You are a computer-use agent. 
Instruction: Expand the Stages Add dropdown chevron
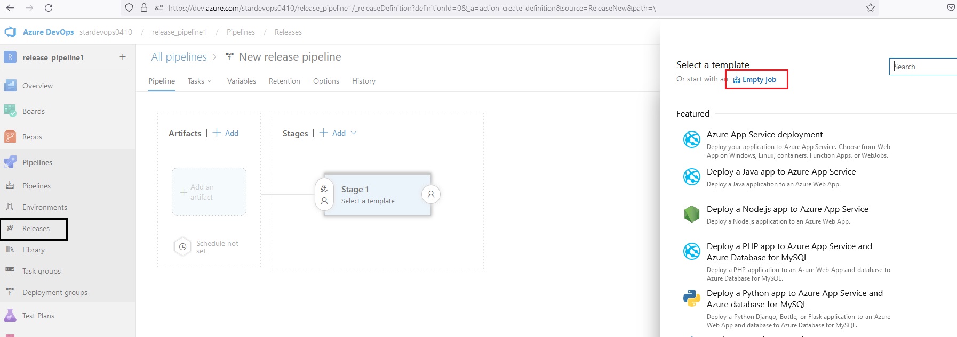(353, 133)
